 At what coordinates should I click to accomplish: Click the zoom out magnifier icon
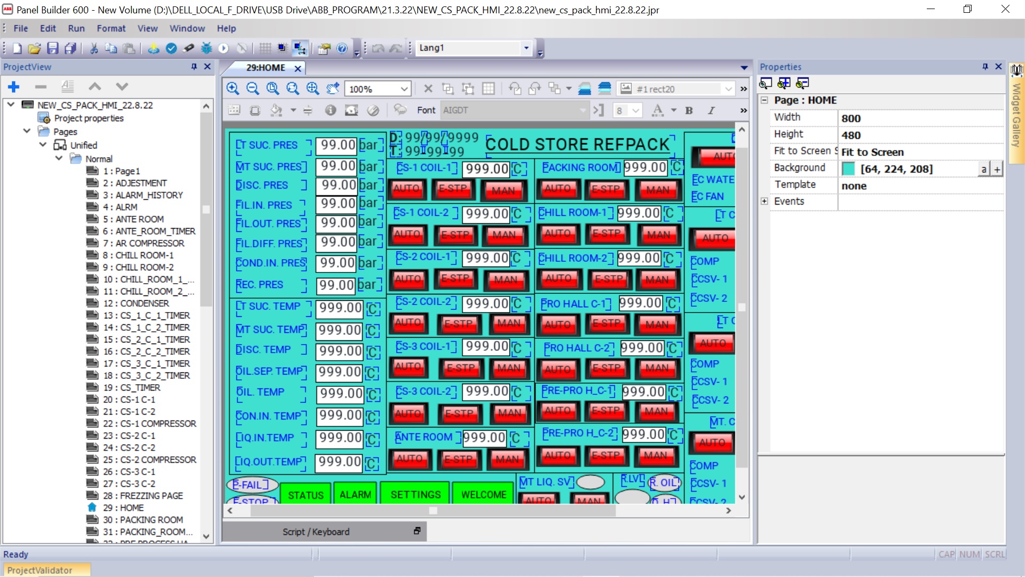253,89
